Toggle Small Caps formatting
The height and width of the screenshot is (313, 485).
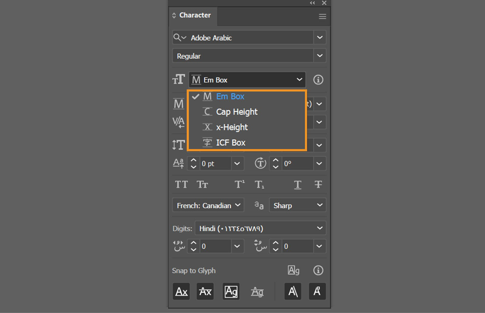coord(203,184)
